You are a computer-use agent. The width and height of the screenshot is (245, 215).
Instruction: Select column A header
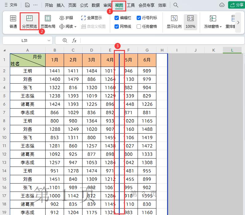(x=27, y=50)
